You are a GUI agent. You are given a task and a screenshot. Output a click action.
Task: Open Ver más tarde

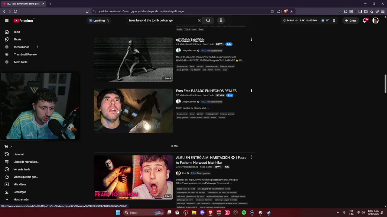(x=22, y=169)
